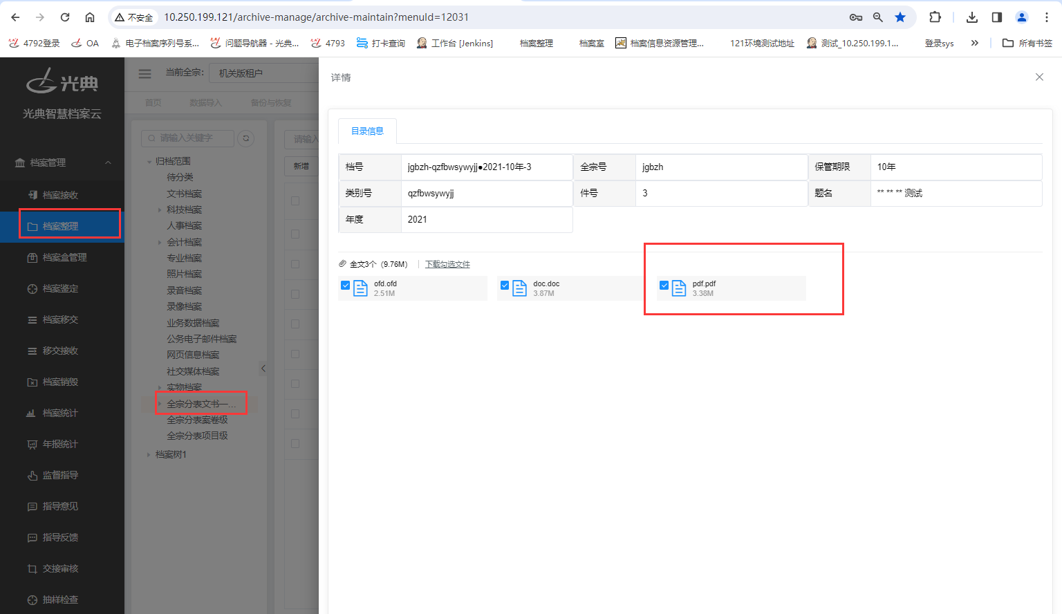Click the 抽样检查 sidebar icon
The height and width of the screenshot is (614, 1062).
[x=32, y=599]
